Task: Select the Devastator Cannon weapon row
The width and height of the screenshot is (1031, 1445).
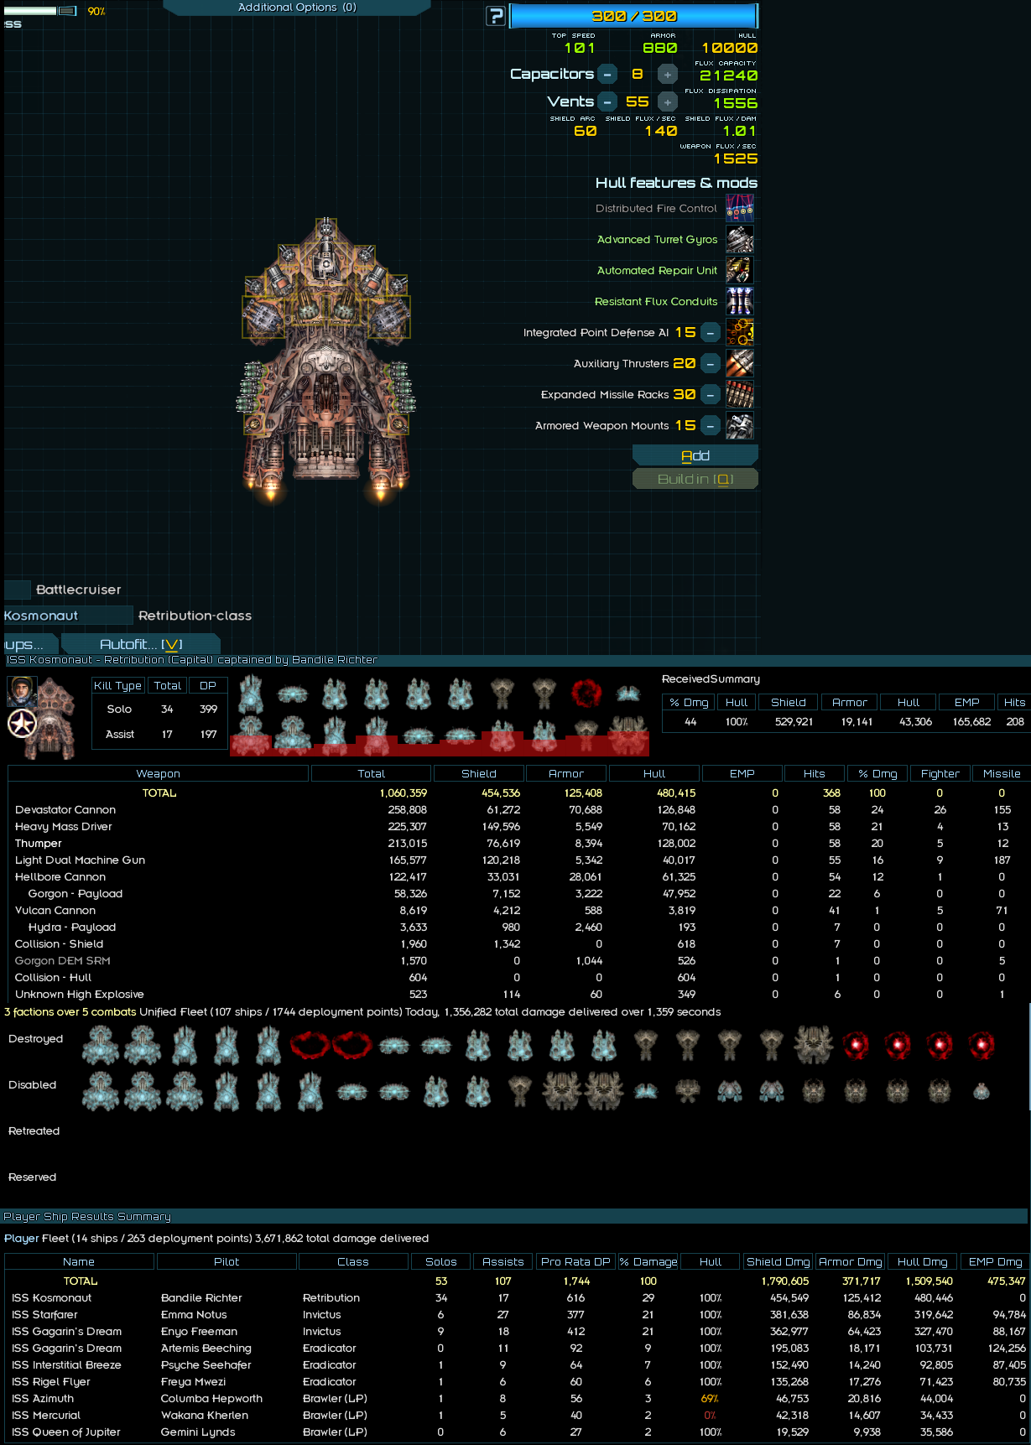Action: 518,810
